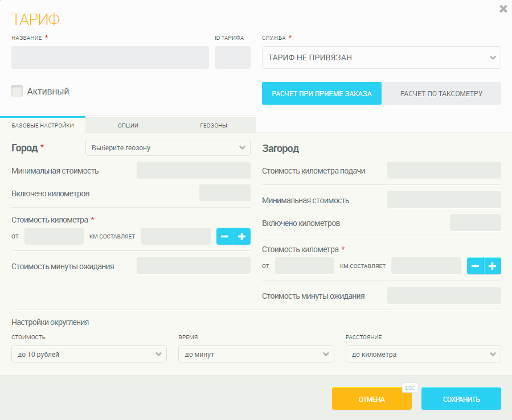Switch to the Опции tab
Viewport: 512px width, 420px height.
(128, 125)
